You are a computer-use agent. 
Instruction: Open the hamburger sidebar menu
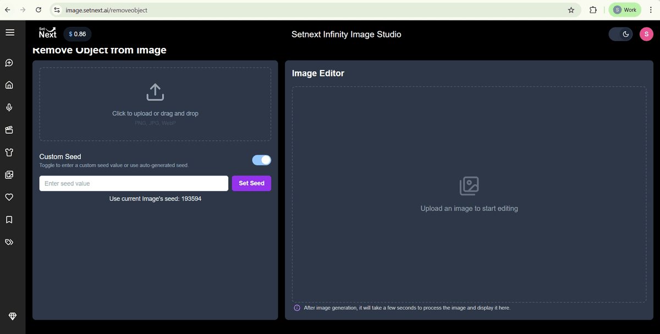click(x=9, y=32)
